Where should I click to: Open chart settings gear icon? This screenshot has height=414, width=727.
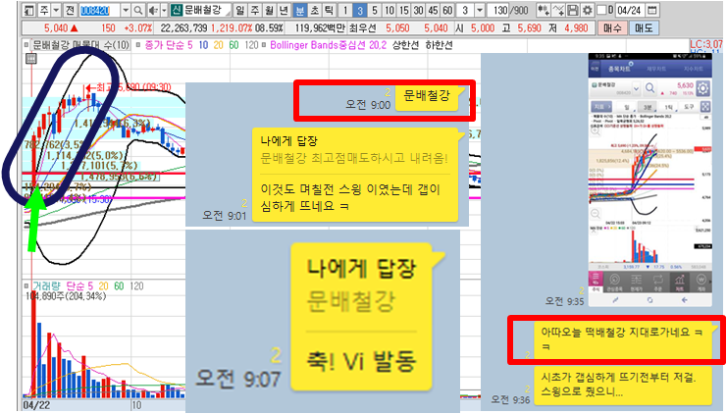tap(587, 10)
